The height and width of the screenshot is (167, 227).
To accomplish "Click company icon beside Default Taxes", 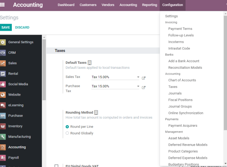I will pos(89,63).
